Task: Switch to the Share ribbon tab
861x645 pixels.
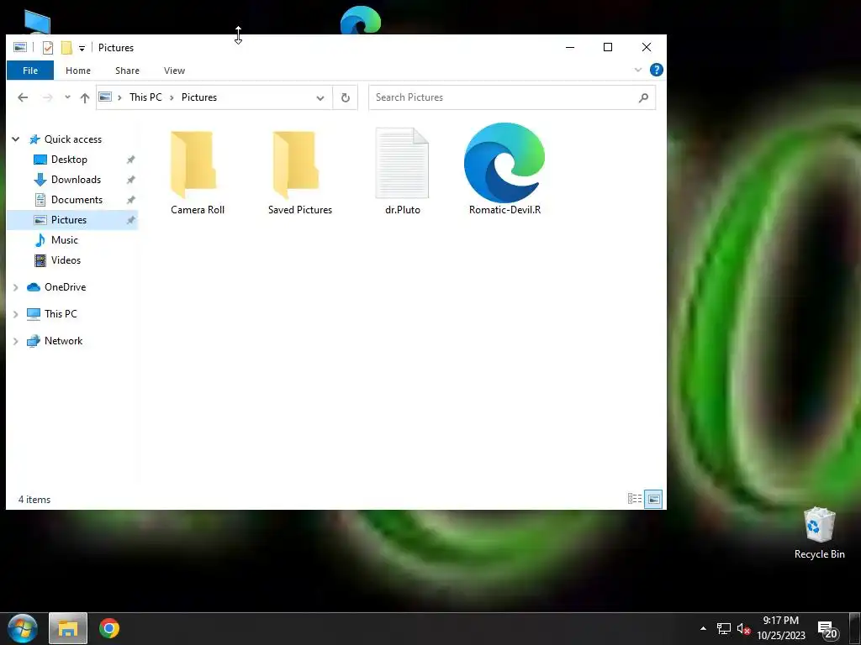Action: click(128, 71)
